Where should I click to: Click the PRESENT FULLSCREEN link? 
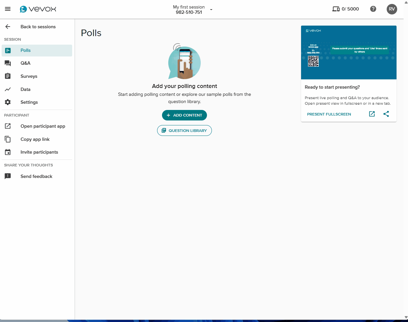pos(329,114)
